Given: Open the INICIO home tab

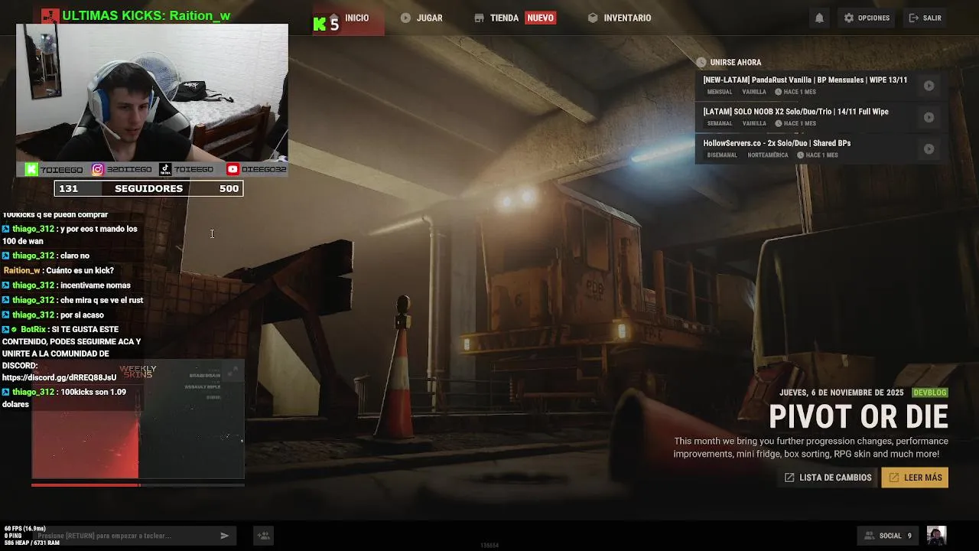Looking at the screenshot, I should tap(356, 18).
